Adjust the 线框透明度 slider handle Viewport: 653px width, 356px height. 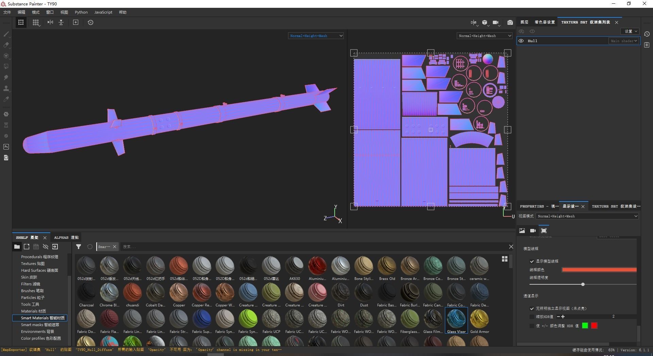[583, 284]
